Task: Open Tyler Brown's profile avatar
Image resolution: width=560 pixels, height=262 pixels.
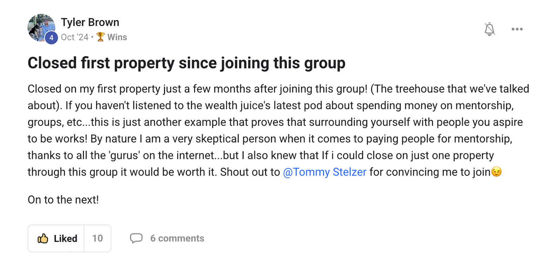Action: click(x=40, y=26)
